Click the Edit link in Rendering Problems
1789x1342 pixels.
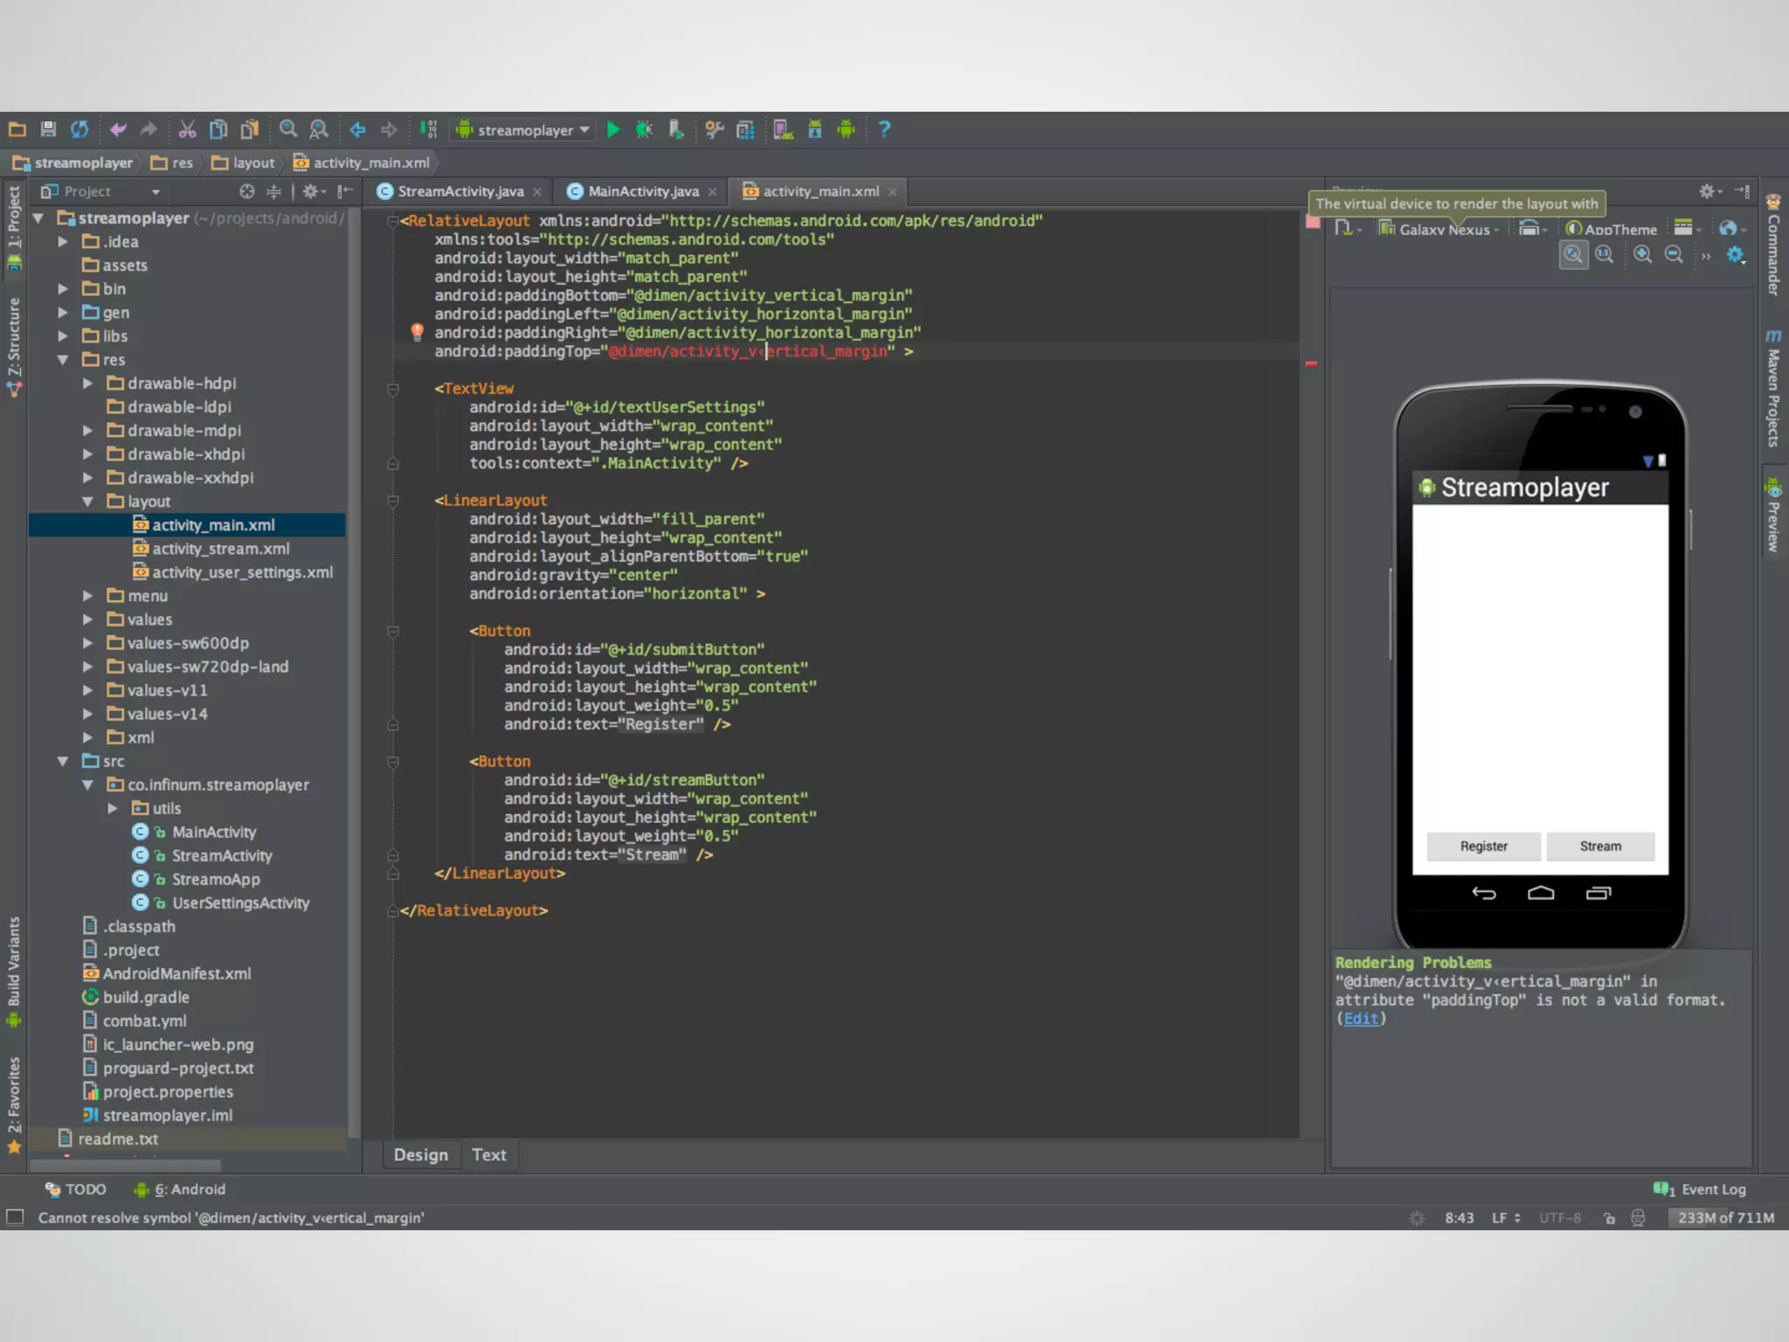1360,1019
